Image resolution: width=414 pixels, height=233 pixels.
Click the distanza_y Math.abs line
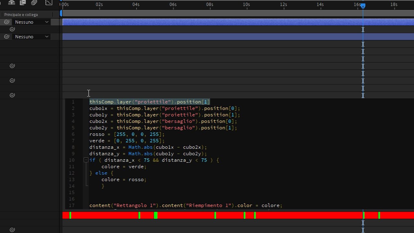148,153
